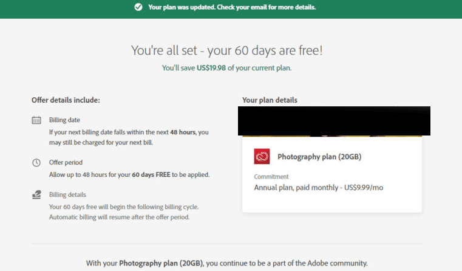Click the Adobe community footer sentence

227,263
